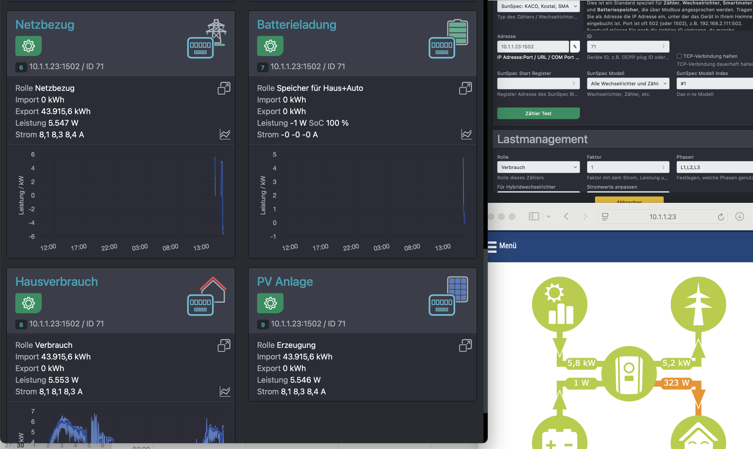Click the 1 W flow label
The height and width of the screenshot is (449, 753).
581,383
